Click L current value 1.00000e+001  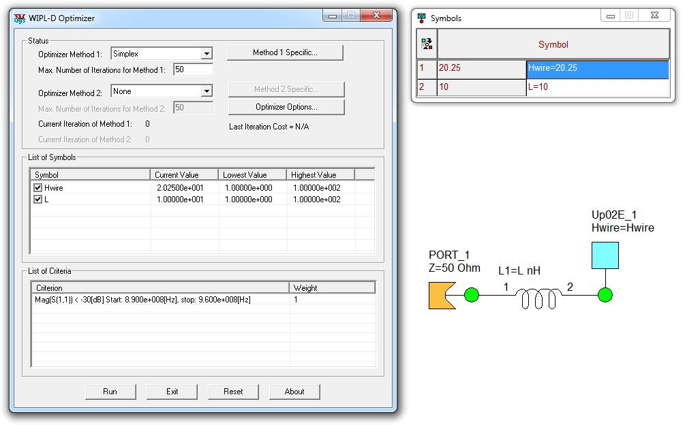coord(180,200)
